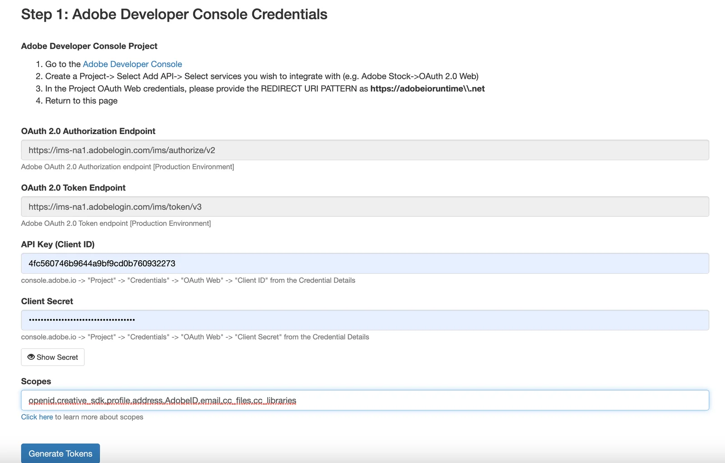Click the OAuth 2.0 Token Endpoint field
Screen dimensions: 725x463
tap(365, 206)
